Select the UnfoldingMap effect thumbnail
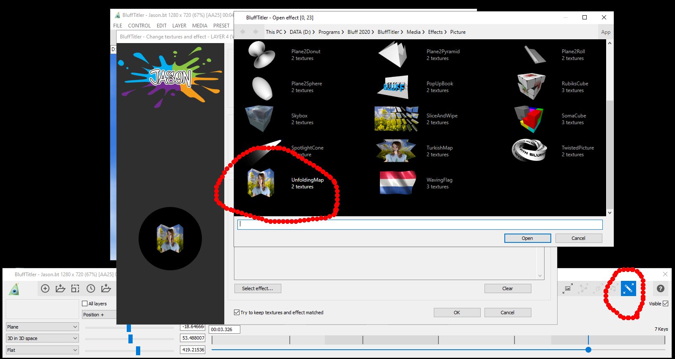 pos(261,183)
